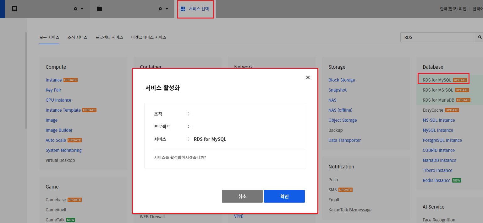Open the Instance Template link
The height and width of the screenshot is (223, 483).
point(63,110)
